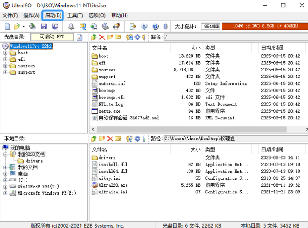Click Rename icon in disc pane toolbar
Screen dimensions: 308x228
coord(118,37)
